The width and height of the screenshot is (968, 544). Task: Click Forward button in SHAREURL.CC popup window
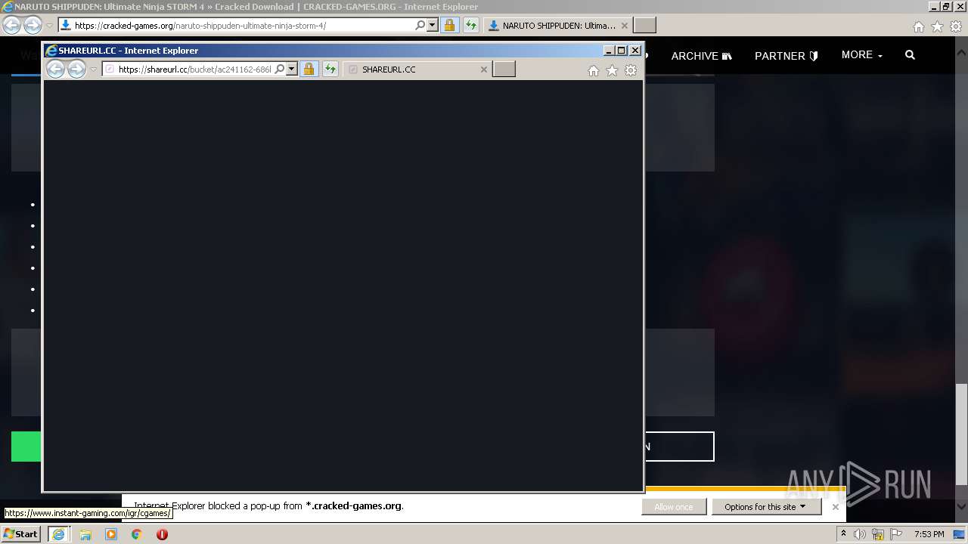tap(76, 69)
